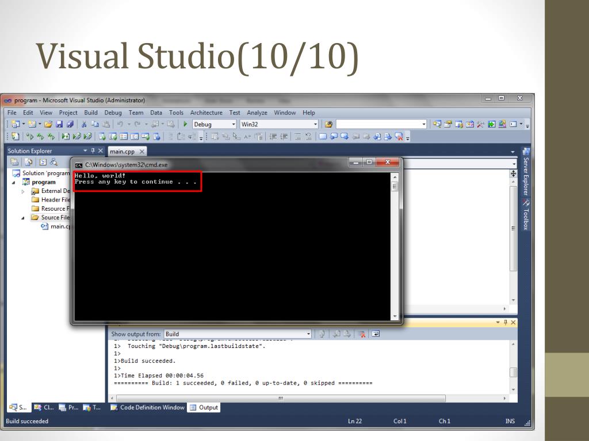Viewport: 589px width, 441px height.
Task: Toggle word wrap in the Output panel
Action: coord(376,334)
